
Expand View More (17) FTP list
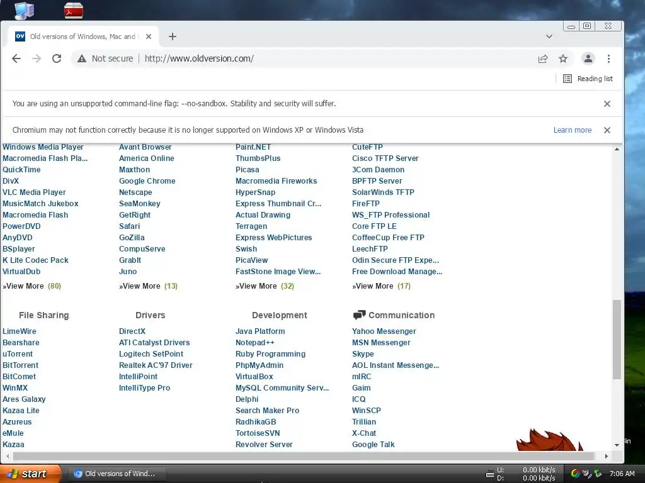pos(381,286)
